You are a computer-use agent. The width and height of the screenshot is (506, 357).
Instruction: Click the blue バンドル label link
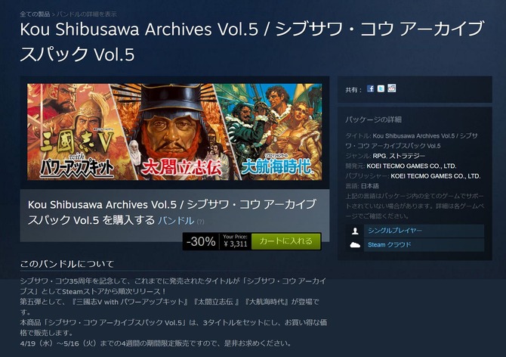click(x=176, y=221)
